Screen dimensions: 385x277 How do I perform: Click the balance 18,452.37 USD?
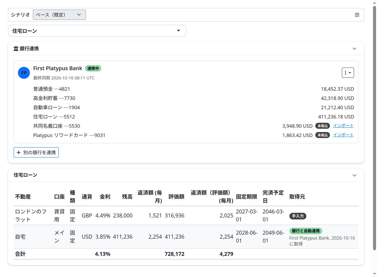tap(337, 89)
